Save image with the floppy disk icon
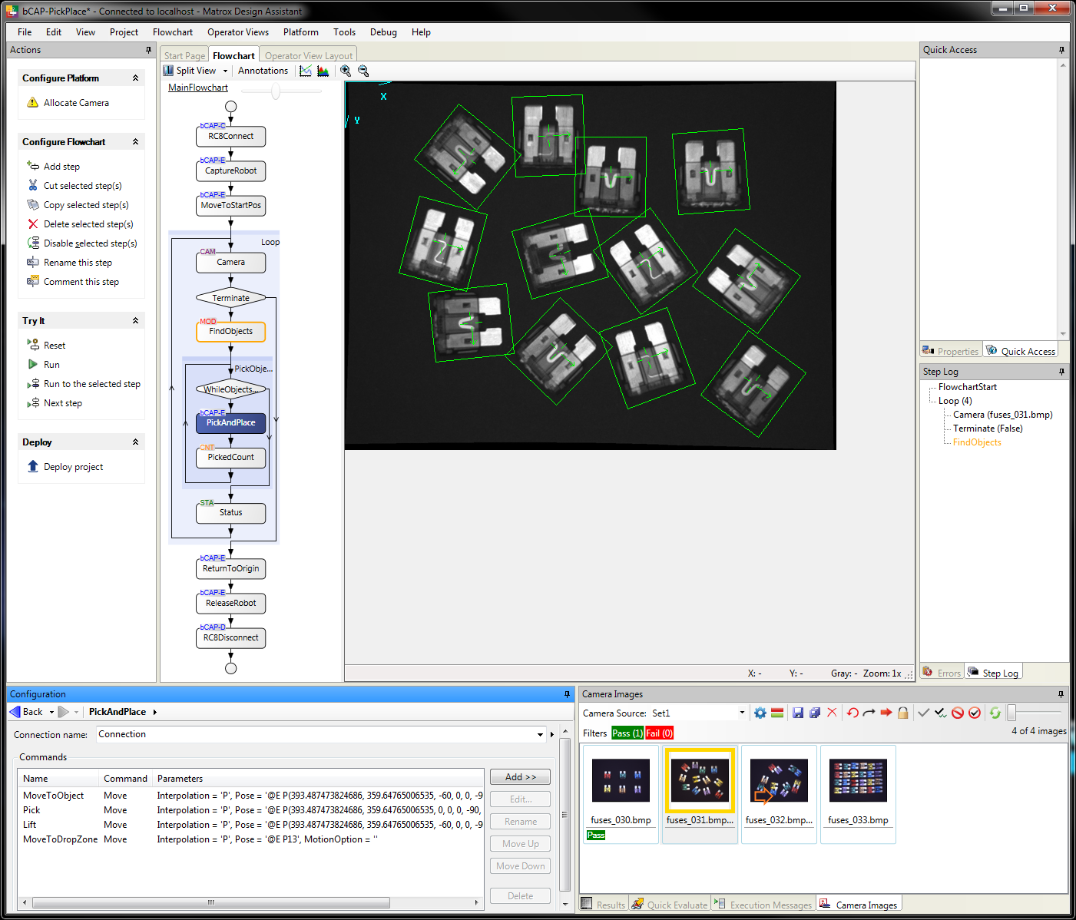Screen dimensions: 1076x920 pyautogui.click(x=798, y=713)
